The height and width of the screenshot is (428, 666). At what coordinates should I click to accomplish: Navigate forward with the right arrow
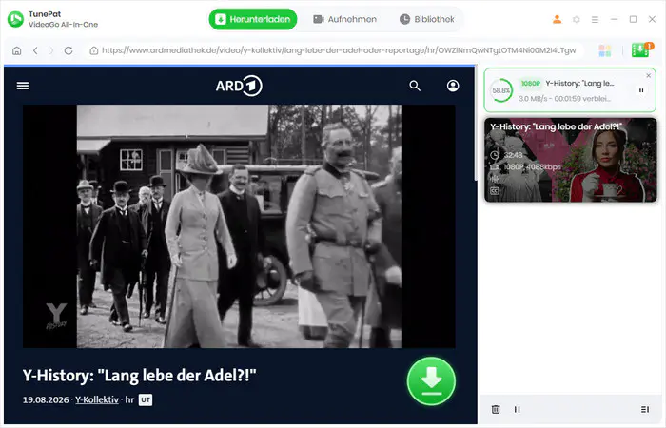tap(51, 51)
